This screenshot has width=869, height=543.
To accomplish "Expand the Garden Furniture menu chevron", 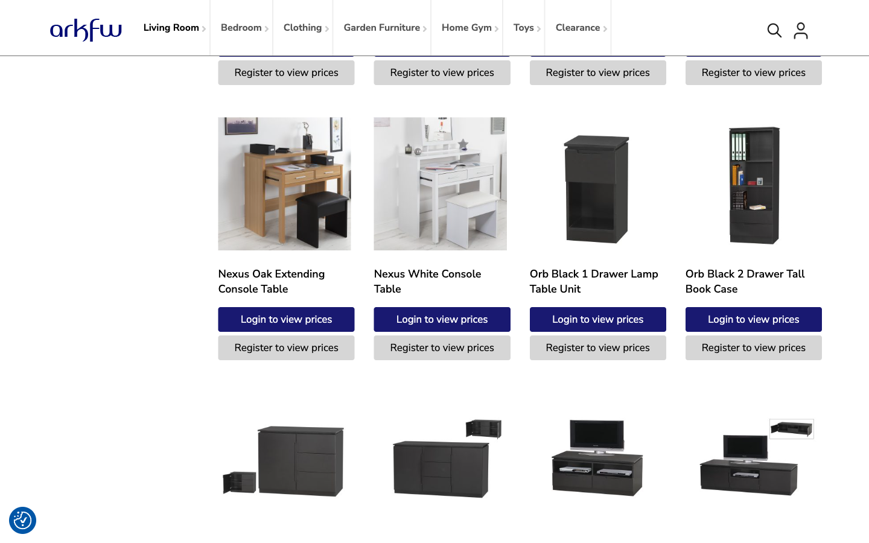I will 425,29.
